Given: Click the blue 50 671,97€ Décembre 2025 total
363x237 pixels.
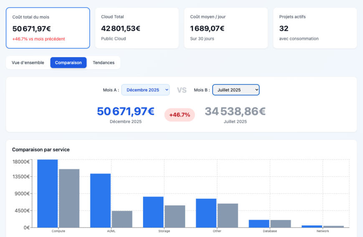Looking at the screenshot, I should [x=126, y=111].
